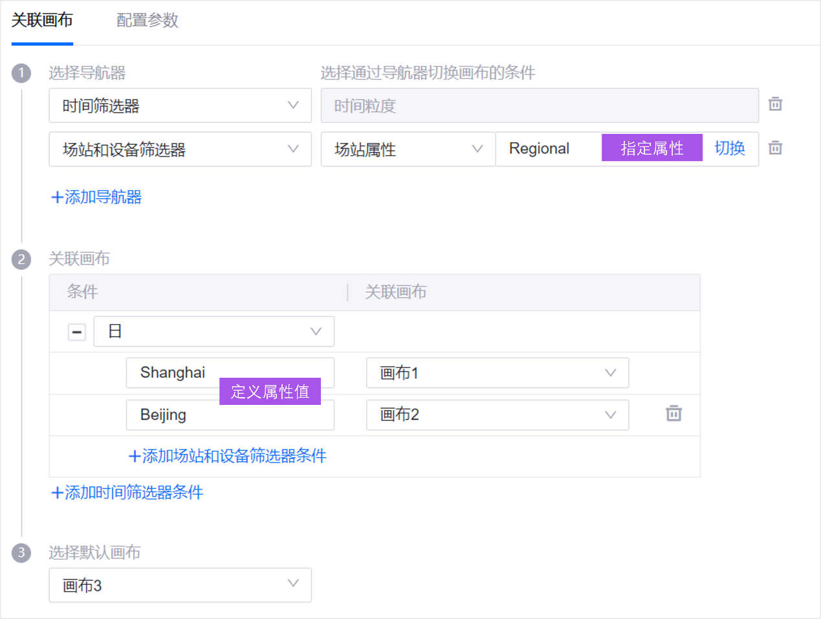
Task: Expand the 场站属性 dropdown
Action: tap(408, 149)
